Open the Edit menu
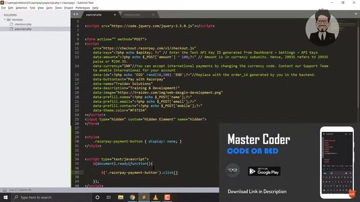Viewport: 360px width, 202px height. pyautogui.click(x=11, y=8)
